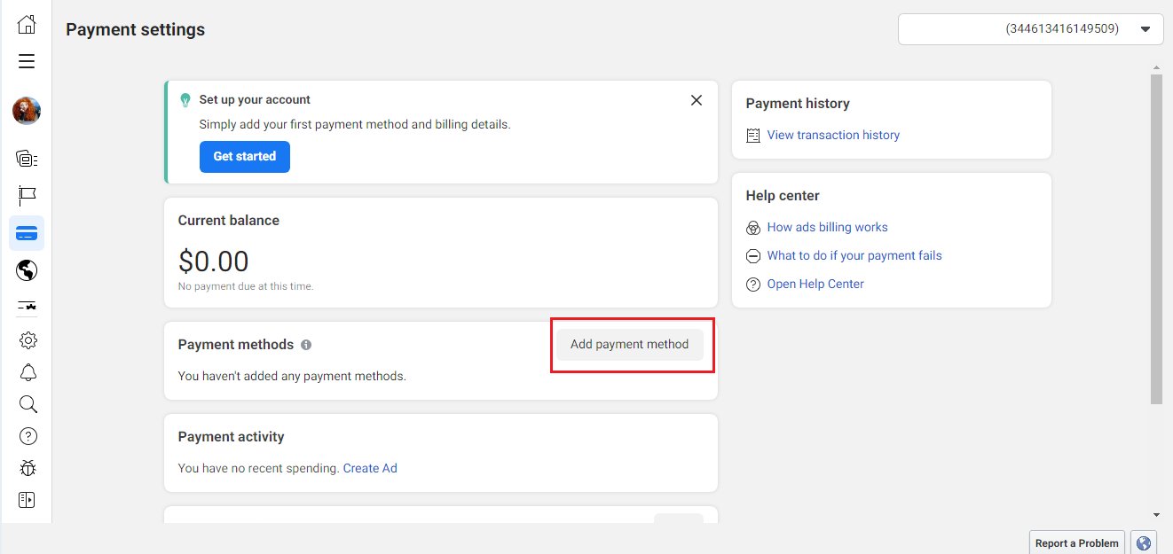Screen dimensions: 1173x554
Task: Select the credit card Billing icon
Action: [27, 233]
